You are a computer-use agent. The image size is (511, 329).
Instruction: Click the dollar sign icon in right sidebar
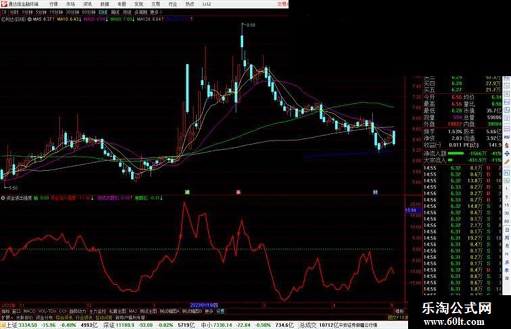pos(507,145)
